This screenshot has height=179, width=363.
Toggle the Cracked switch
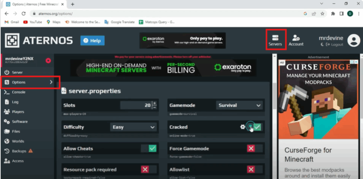pos(255,127)
